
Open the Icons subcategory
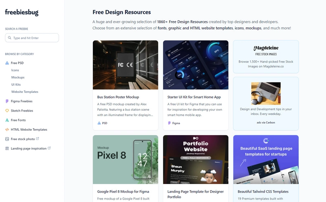point(15,70)
